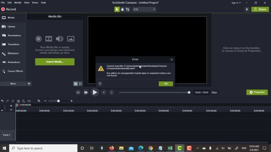271x152 pixels.
Task: Click the timeline zoom out minus
Action: coord(45,101)
